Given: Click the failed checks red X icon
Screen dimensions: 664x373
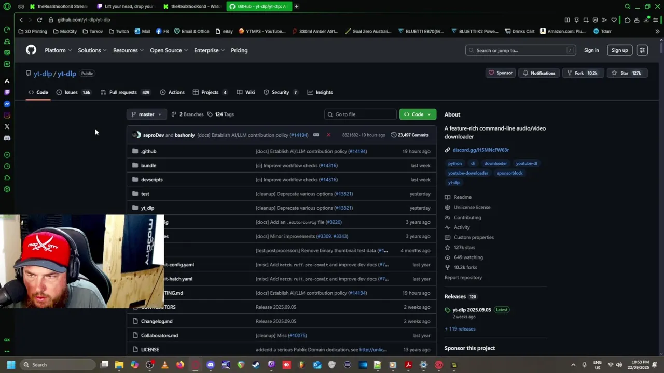Looking at the screenshot, I should click(328, 135).
